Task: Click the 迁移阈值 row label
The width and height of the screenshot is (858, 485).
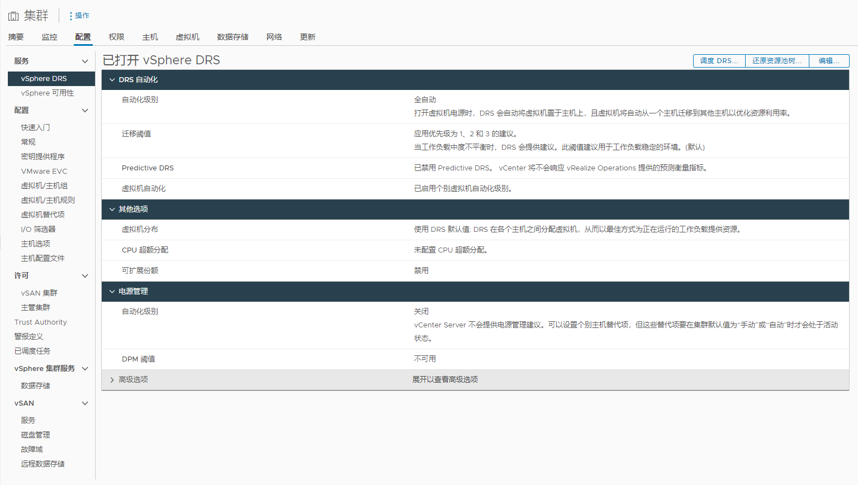Action: coord(136,134)
